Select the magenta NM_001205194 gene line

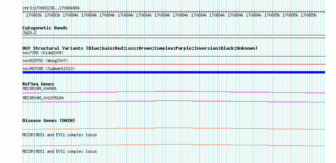click(174, 102)
